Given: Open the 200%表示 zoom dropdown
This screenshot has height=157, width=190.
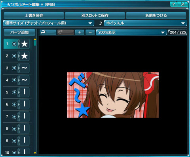Looking at the screenshot, I should click(131, 32).
